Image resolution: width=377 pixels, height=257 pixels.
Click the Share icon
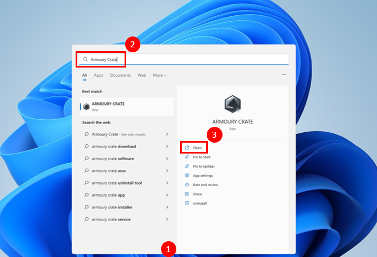coord(187,194)
